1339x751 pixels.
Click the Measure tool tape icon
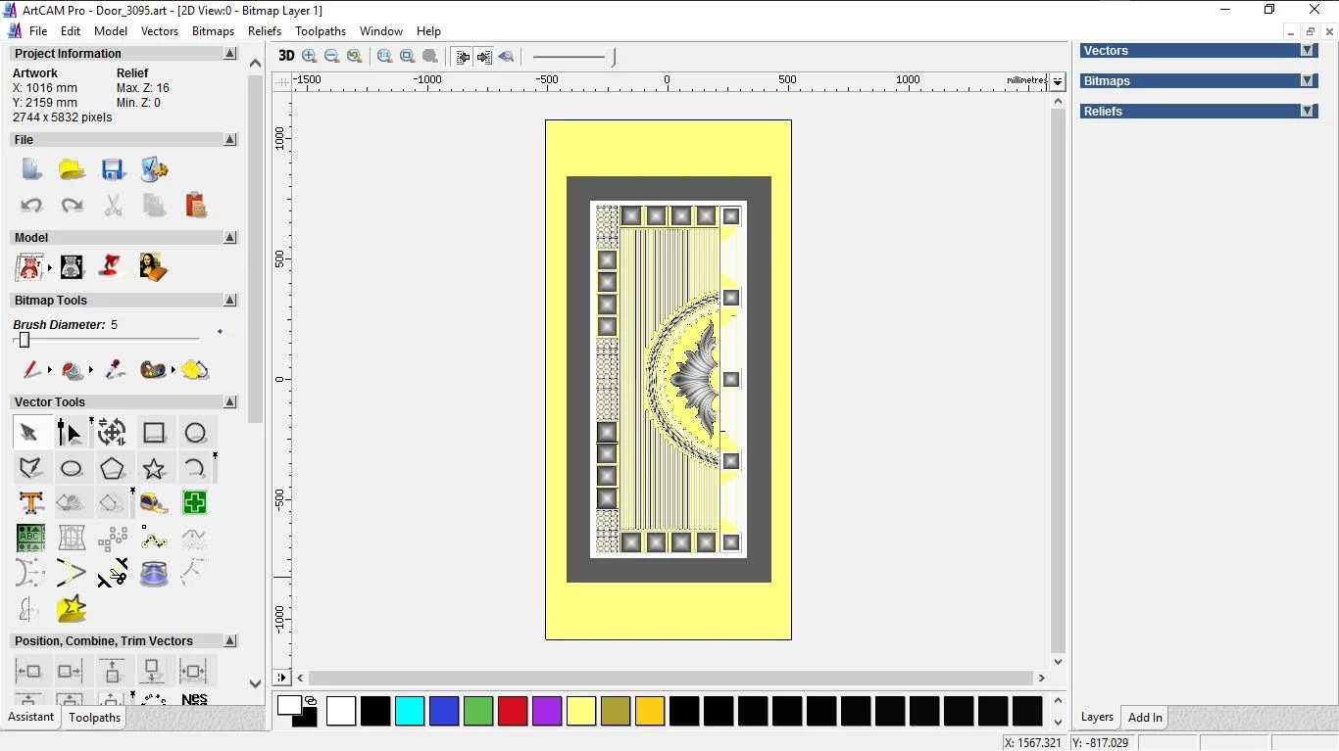pos(154,503)
